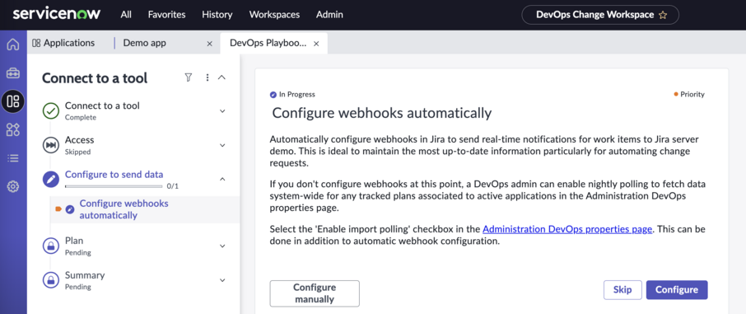Click the Summary lock icon

[51, 280]
